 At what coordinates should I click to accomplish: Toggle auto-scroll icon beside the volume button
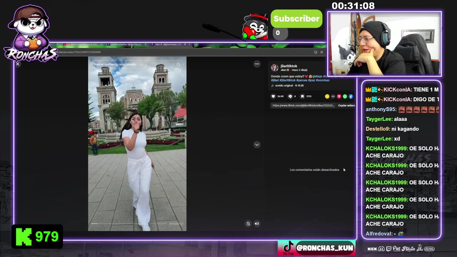(248, 223)
